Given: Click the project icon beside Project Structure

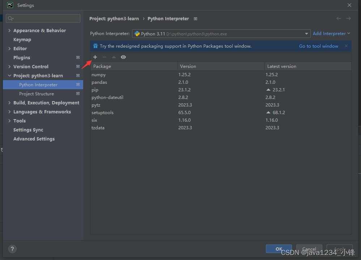Looking at the screenshot, I should (78, 94).
